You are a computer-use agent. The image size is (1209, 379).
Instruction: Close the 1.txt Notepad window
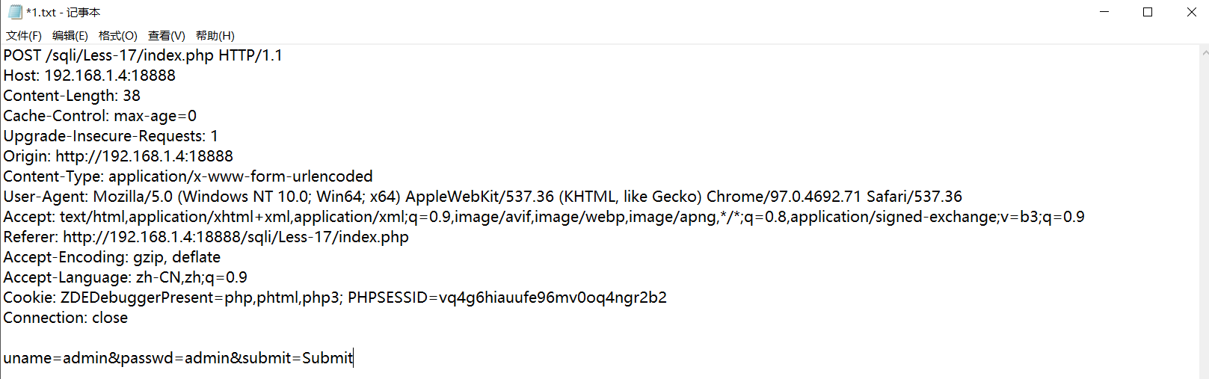[1191, 12]
